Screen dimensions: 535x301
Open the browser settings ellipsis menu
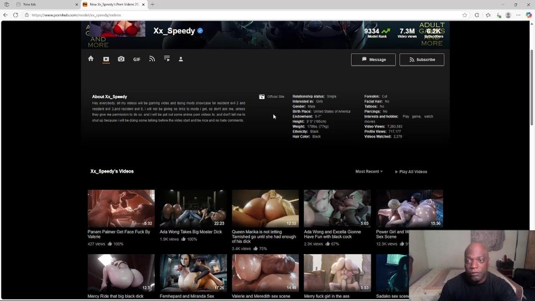[x=518, y=15]
